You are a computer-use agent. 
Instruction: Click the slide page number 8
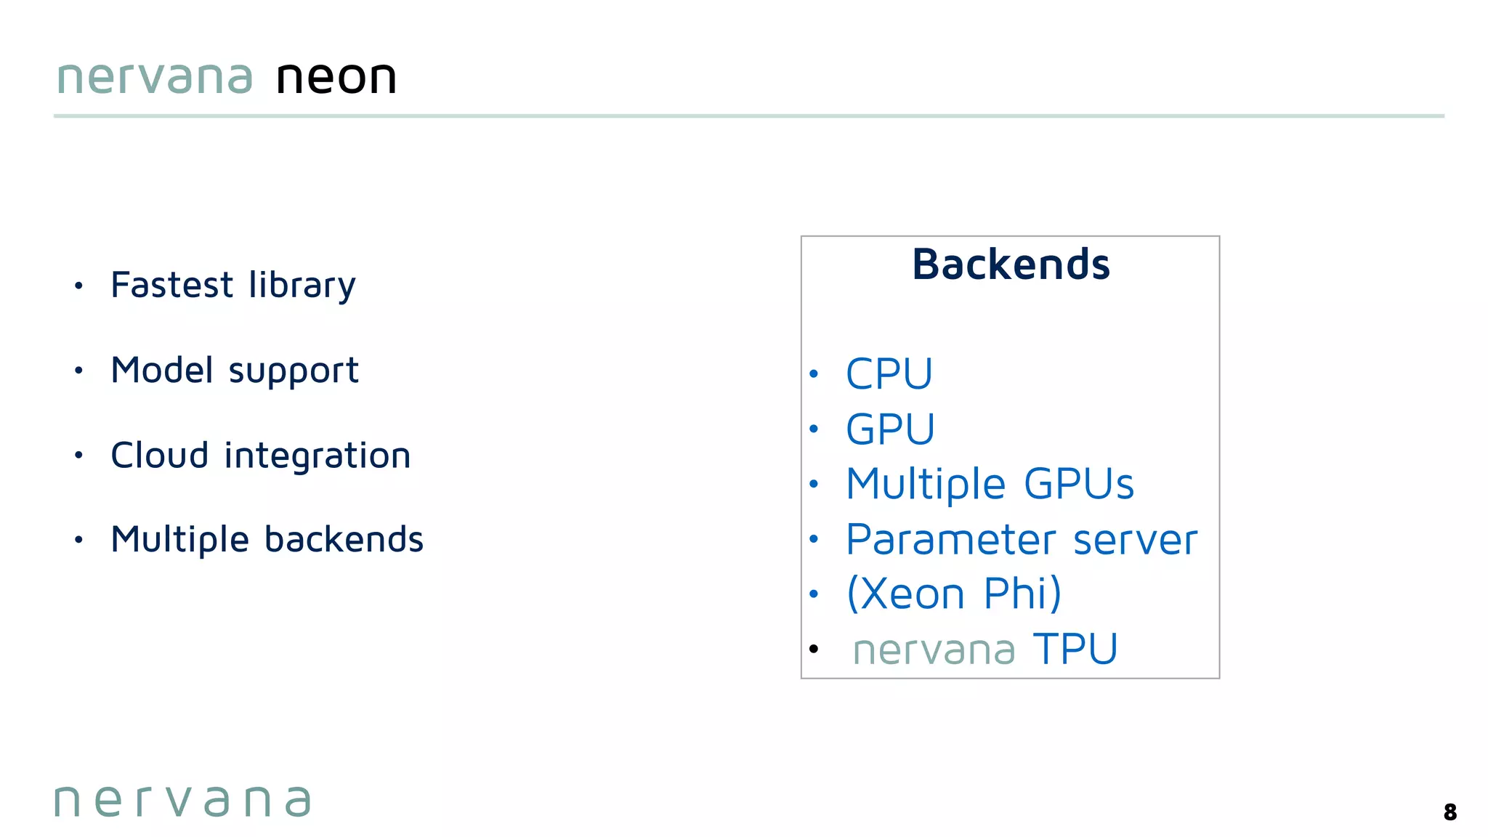click(1449, 812)
